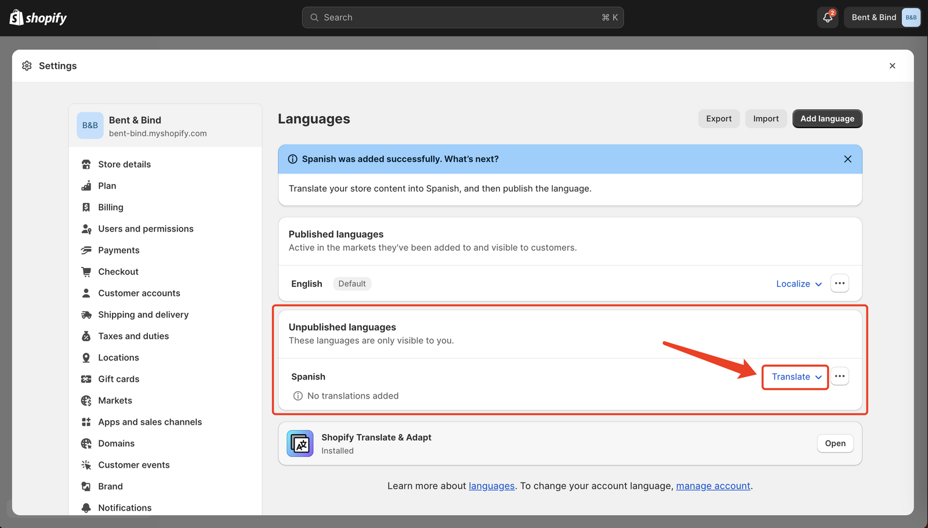Screen dimensions: 928x528
Task: Expand the Translate dropdown for Spanish
Action: 796,377
